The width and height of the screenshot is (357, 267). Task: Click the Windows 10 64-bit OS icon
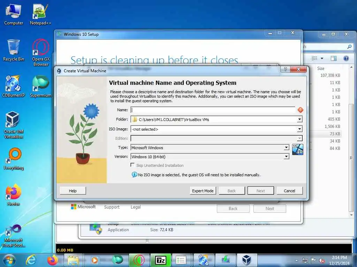click(x=298, y=149)
